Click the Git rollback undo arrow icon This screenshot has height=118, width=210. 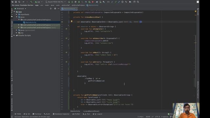126,2
